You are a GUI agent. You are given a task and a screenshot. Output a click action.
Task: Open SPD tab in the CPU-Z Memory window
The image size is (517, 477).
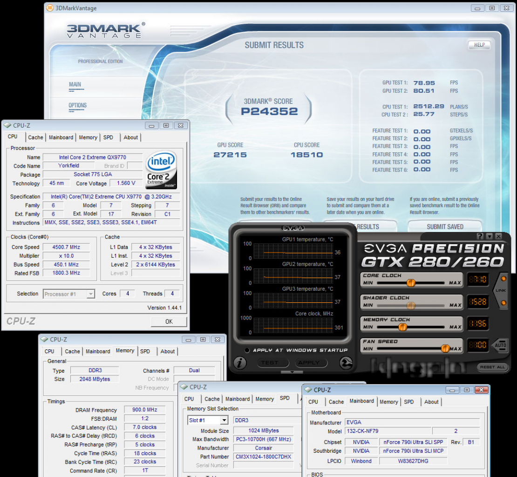pos(145,351)
